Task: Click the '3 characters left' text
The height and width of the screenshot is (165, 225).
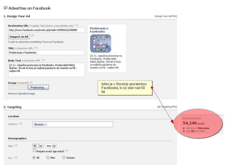Action: tap(24, 48)
